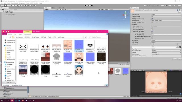182x102 pixels.
Task: Select the Scale tool in Unity toolbar
Action: (x=11, y=6)
